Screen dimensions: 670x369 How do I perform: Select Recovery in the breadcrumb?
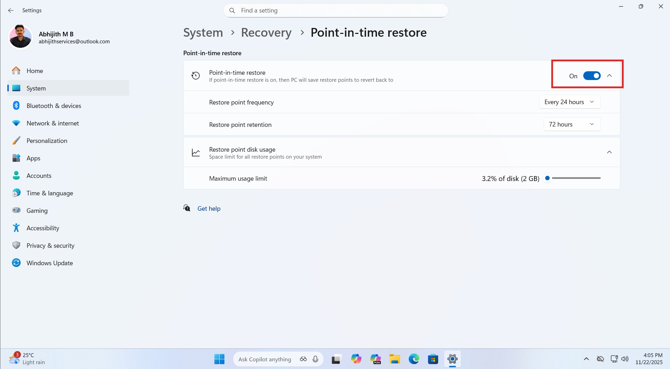tap(266, 32)
